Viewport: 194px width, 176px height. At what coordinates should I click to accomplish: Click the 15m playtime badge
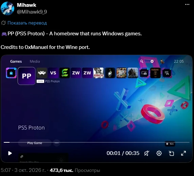170,144
